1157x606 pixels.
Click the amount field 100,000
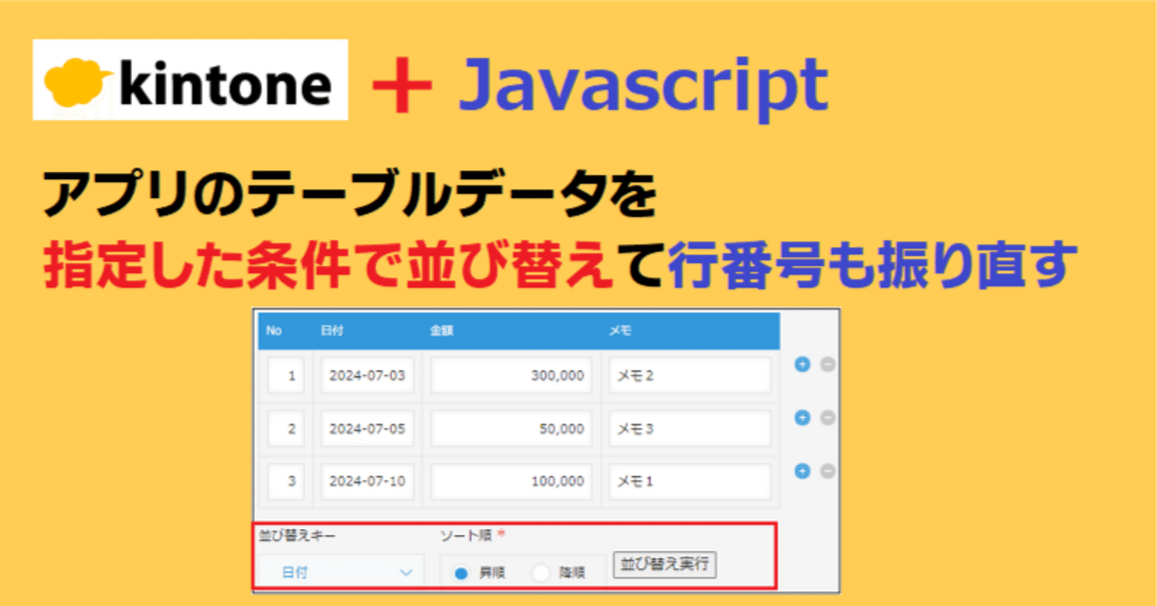[x=512, y=482]
